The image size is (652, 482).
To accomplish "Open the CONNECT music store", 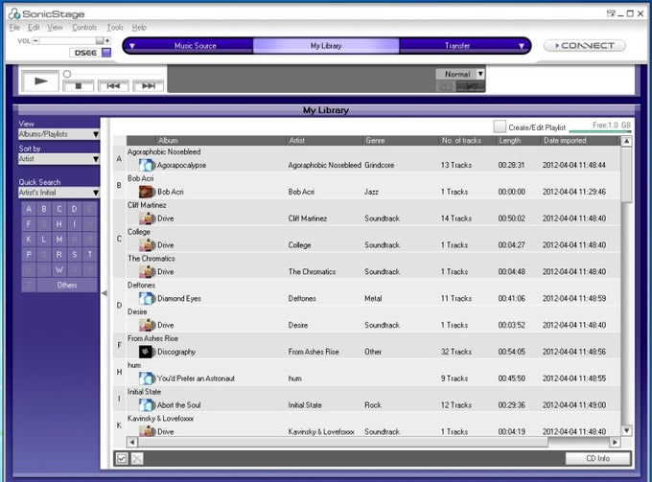I will [x=585, y=46].
